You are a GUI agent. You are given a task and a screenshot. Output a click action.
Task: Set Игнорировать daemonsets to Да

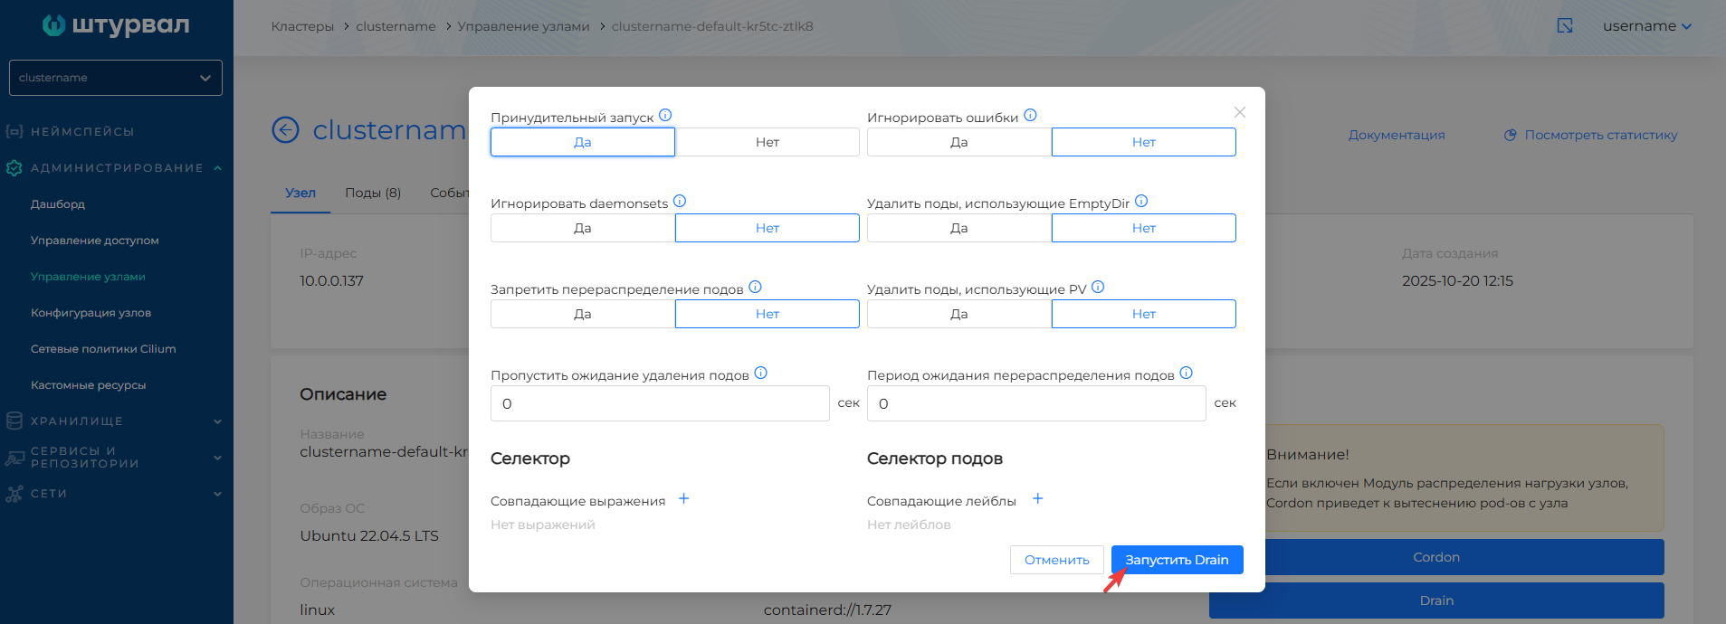click(582, 228)
